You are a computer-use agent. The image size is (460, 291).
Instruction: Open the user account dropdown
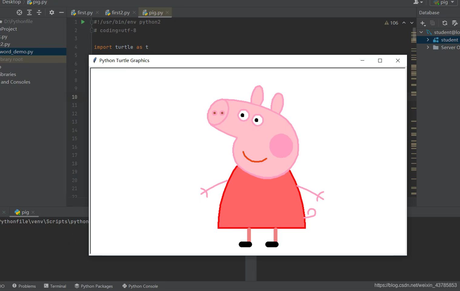coord(418,2)
